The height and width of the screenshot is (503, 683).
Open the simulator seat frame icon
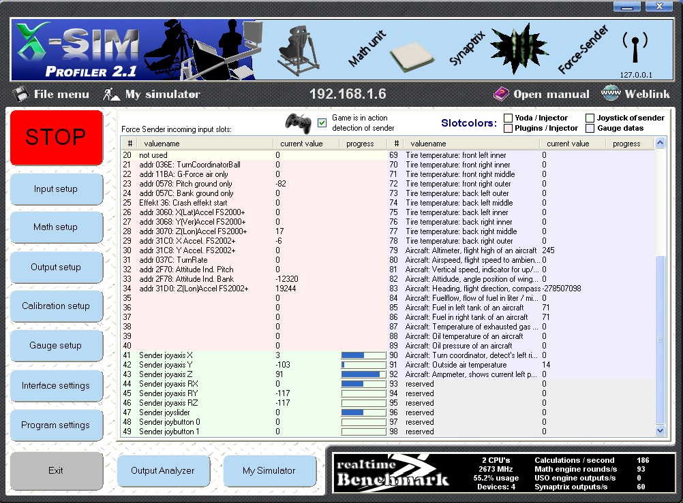tap(299, 50)
